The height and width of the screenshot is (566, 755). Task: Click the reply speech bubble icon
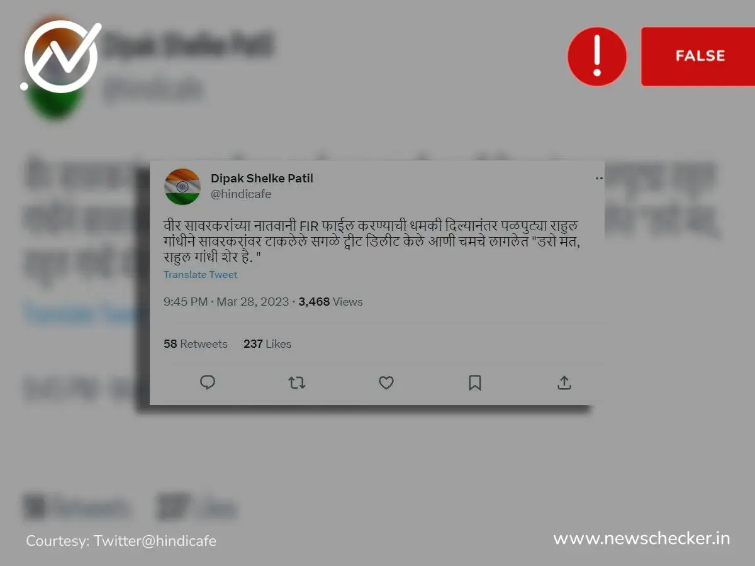208,382
